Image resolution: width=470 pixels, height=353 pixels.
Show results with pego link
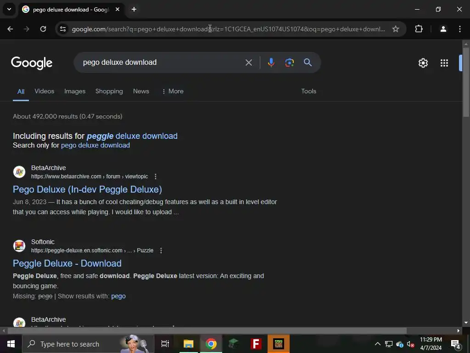[x=118, y=296]
